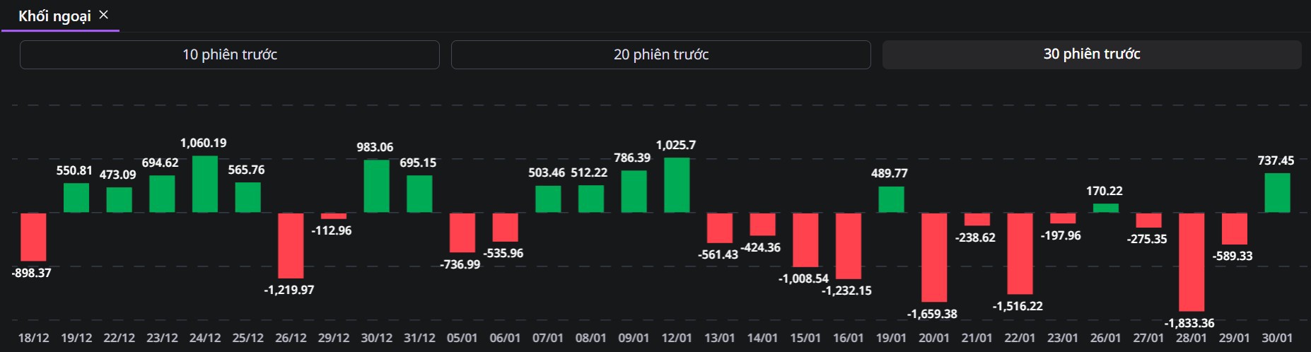Image resolution: width=1311 pixels, height=352 pixels.
Task: Click the green bar for 19/01
Action: pyautogui.click(x=891, y=199)
